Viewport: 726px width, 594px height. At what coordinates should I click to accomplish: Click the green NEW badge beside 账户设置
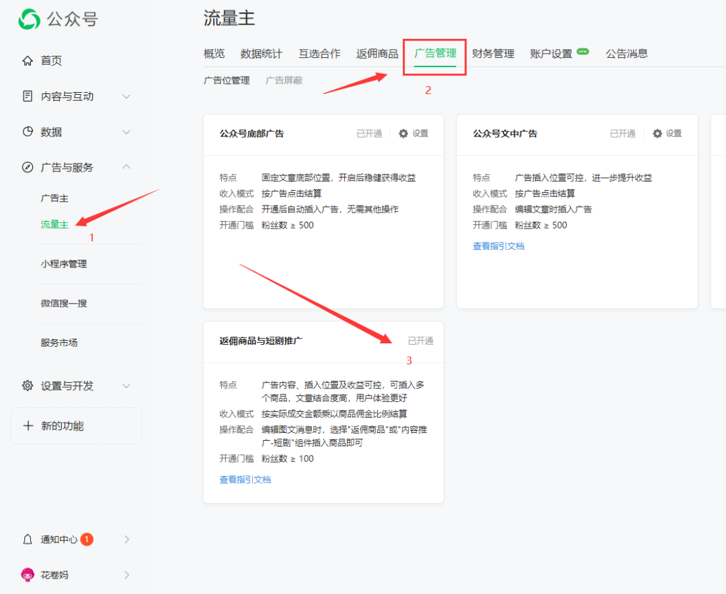(583, 51)
